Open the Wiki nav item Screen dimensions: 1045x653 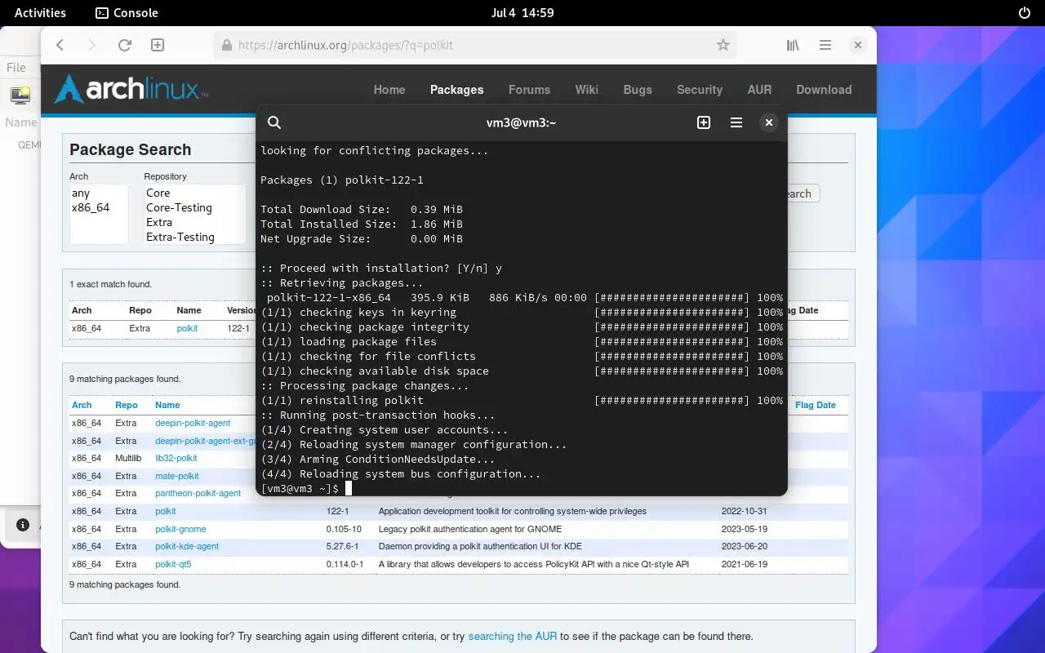[586, 90]
